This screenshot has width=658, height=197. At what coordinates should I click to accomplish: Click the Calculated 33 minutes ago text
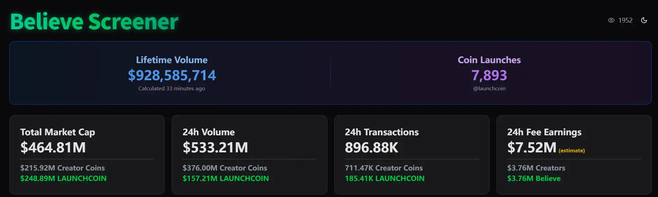pos(172,89)
